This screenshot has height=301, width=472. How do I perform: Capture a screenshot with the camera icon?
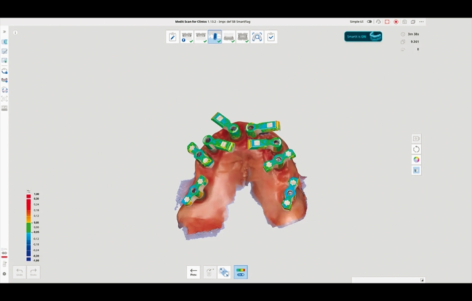point(416,138)
